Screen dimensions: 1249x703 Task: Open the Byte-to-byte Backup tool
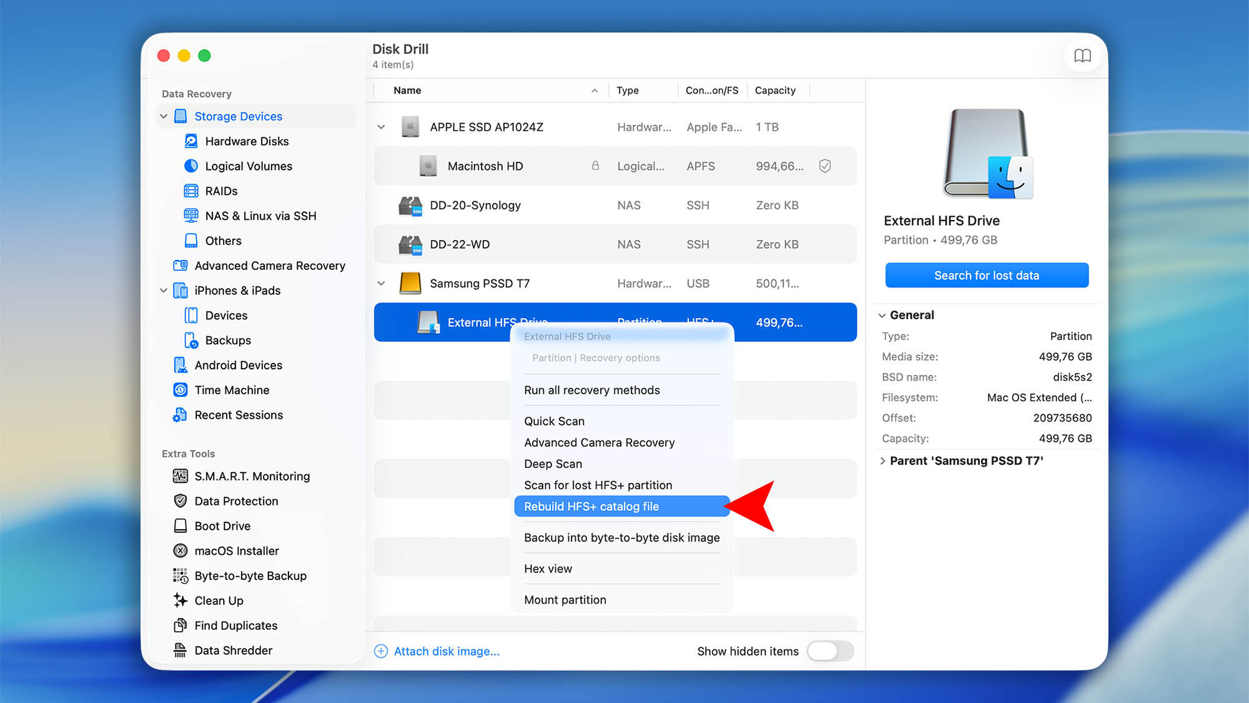point(250,576)
